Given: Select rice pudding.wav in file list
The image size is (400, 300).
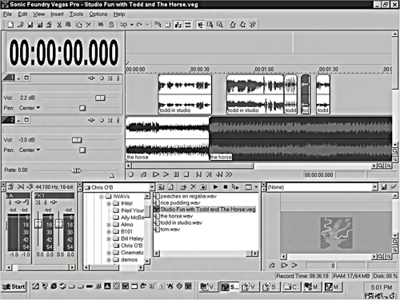Looking at the screenshot, I should point(180,203).
